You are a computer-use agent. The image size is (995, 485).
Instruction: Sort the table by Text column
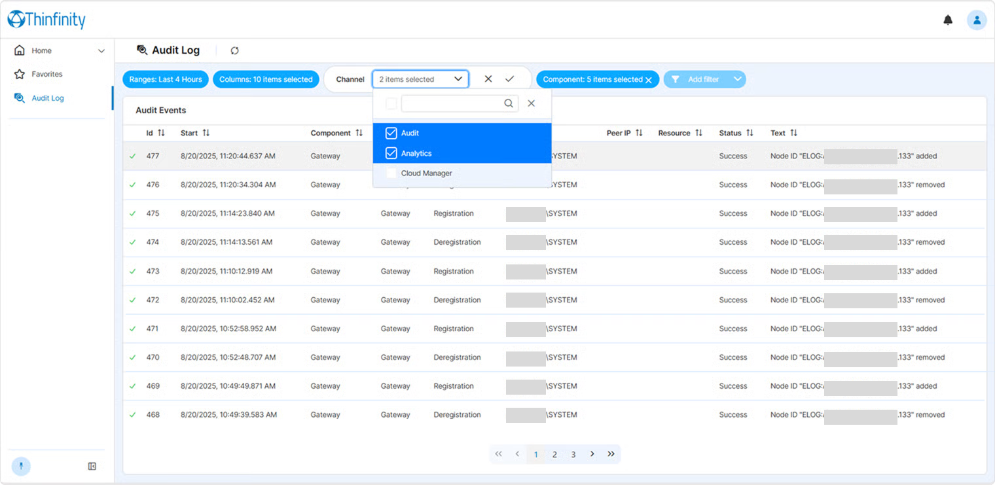click(x=793, y=133)
